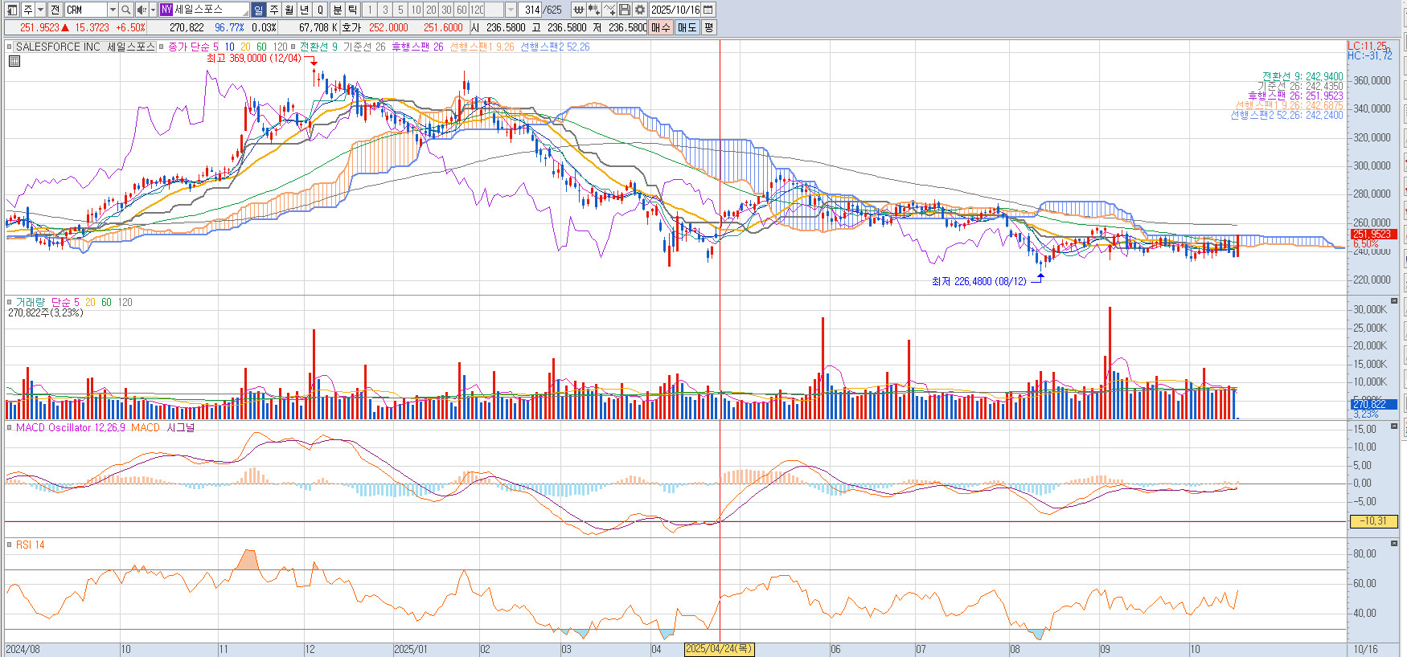Viewport: 1407px width, 657px height.
Task: Click the speaker sound icon
Action: (x=141, y=10)
